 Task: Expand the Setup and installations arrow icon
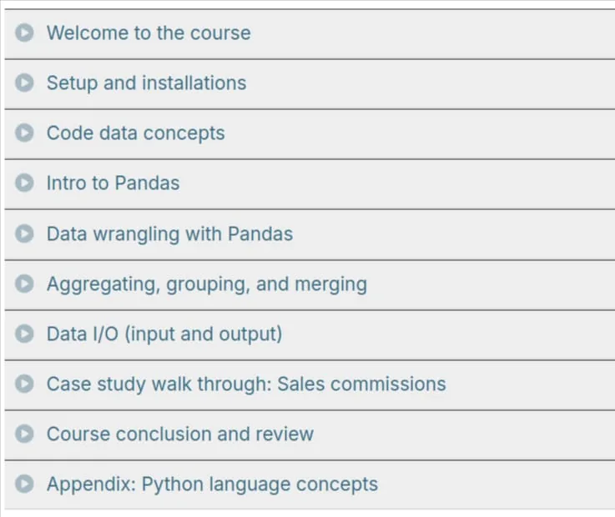[x=24, y=83]
